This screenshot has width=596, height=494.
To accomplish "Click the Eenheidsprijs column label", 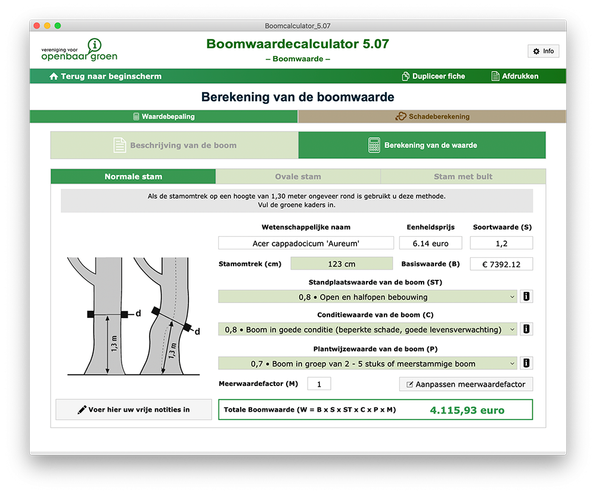I will click(431, 227).
